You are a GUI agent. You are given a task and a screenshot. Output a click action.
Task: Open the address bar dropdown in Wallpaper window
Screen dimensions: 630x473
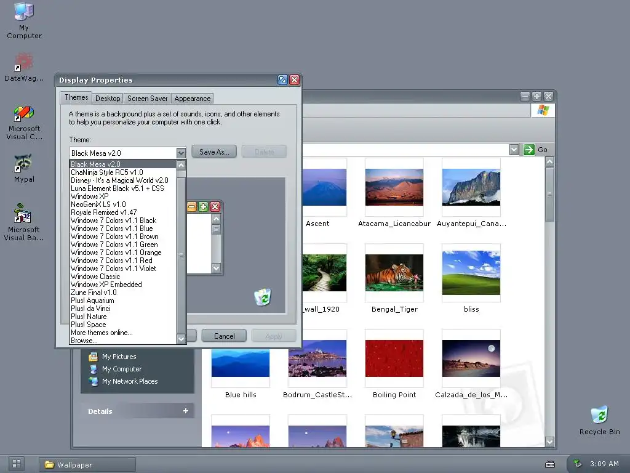[514, 150]
